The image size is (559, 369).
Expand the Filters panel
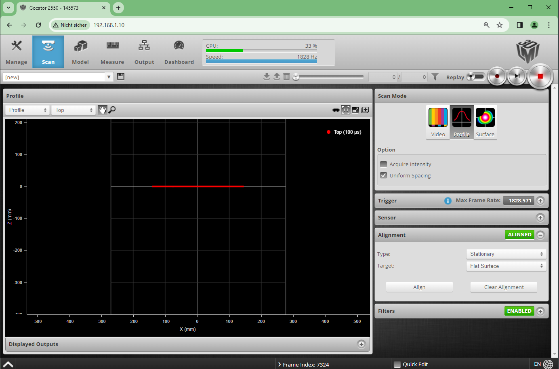(x=540, y=311)
